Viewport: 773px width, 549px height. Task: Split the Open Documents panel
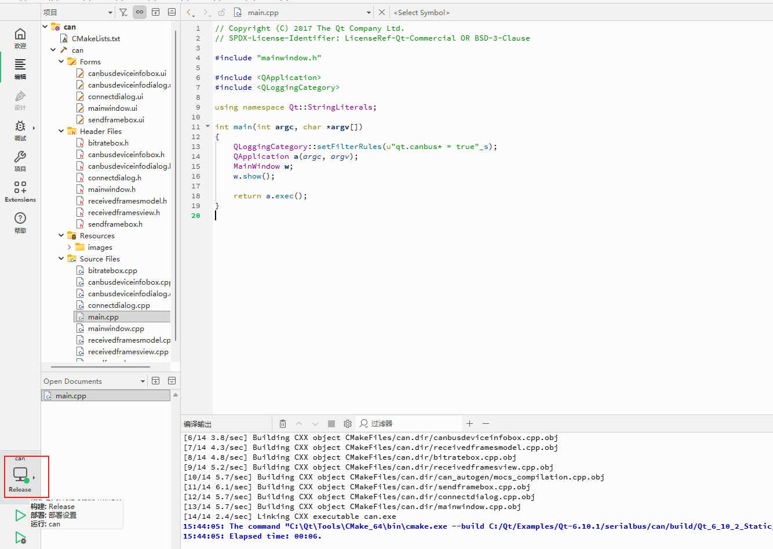point(155,381)
